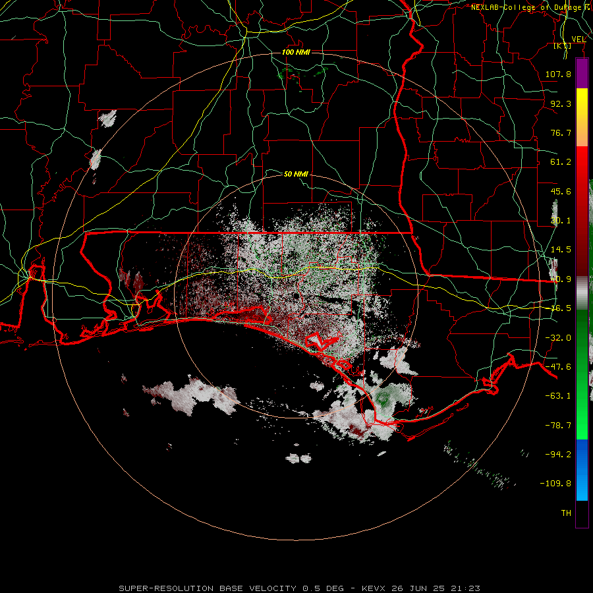Viewport: 593px width, 593px height.
Task: Click the 92.3 velocity scale value
Action: (561, 103)
